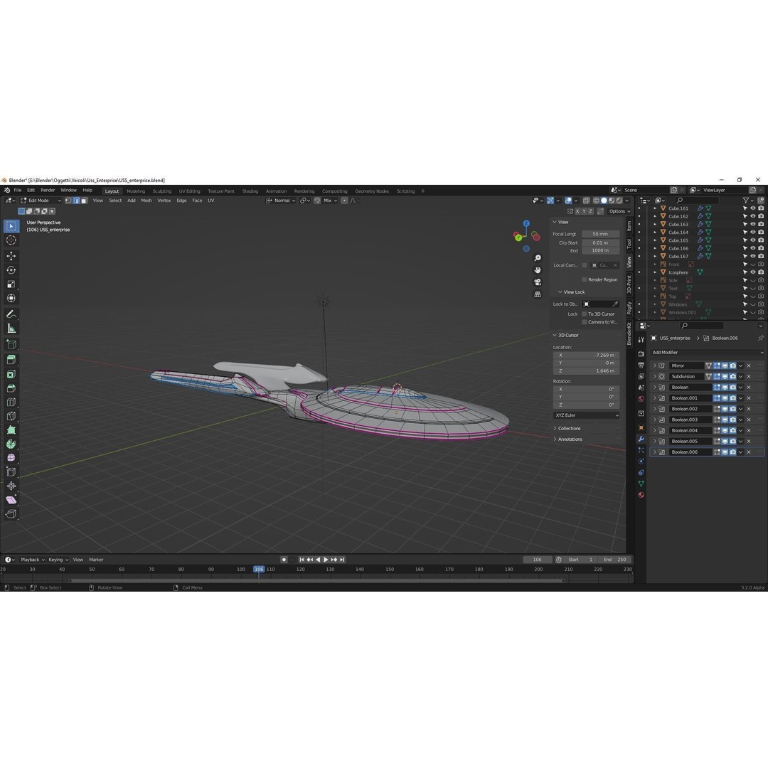Open the Options dropdown in viewport
768x768 pixels.
619,211
